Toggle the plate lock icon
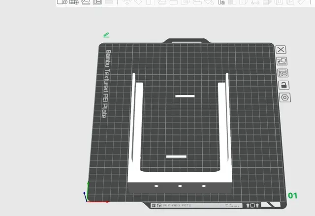This screenshot has height=216, width=315. [284, 85]
